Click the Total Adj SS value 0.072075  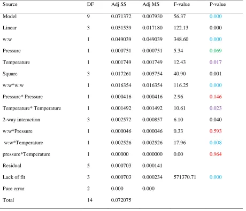pos(121,200)
